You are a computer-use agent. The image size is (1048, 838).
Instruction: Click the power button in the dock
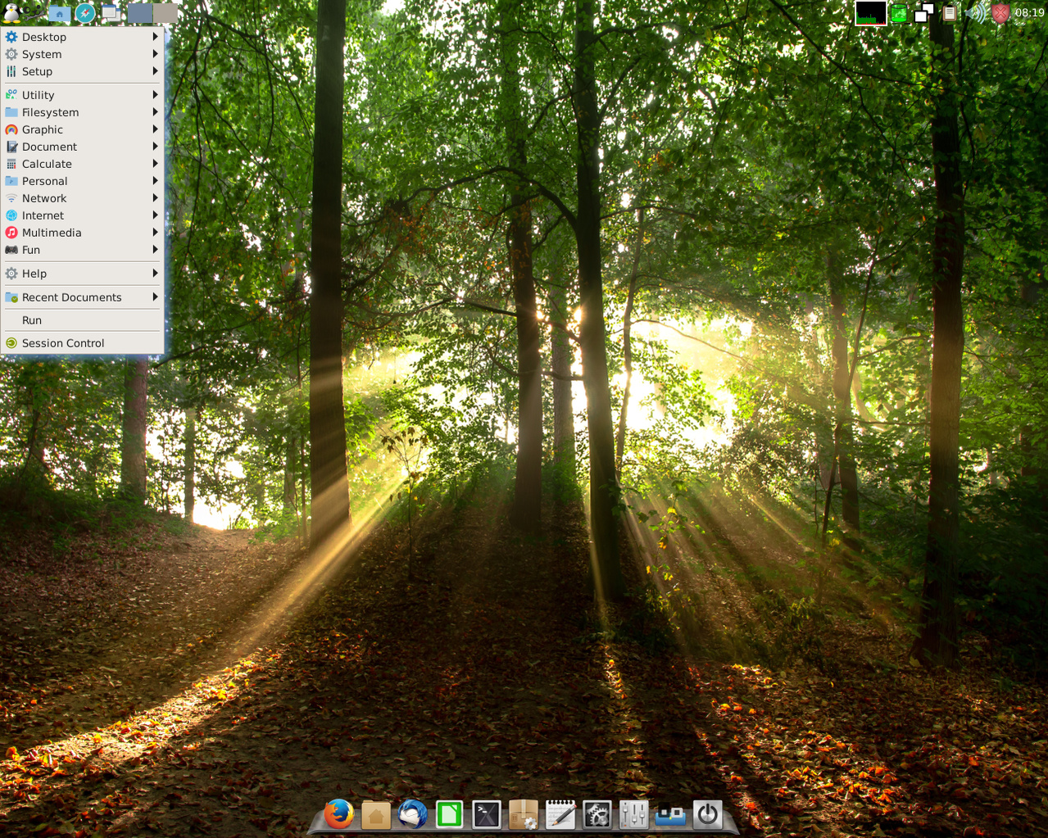(708, 814)
